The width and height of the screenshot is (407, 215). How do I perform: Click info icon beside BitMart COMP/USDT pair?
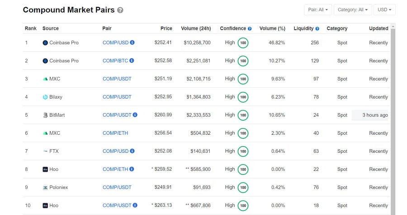pyautogui.click(x=135, y=115)
